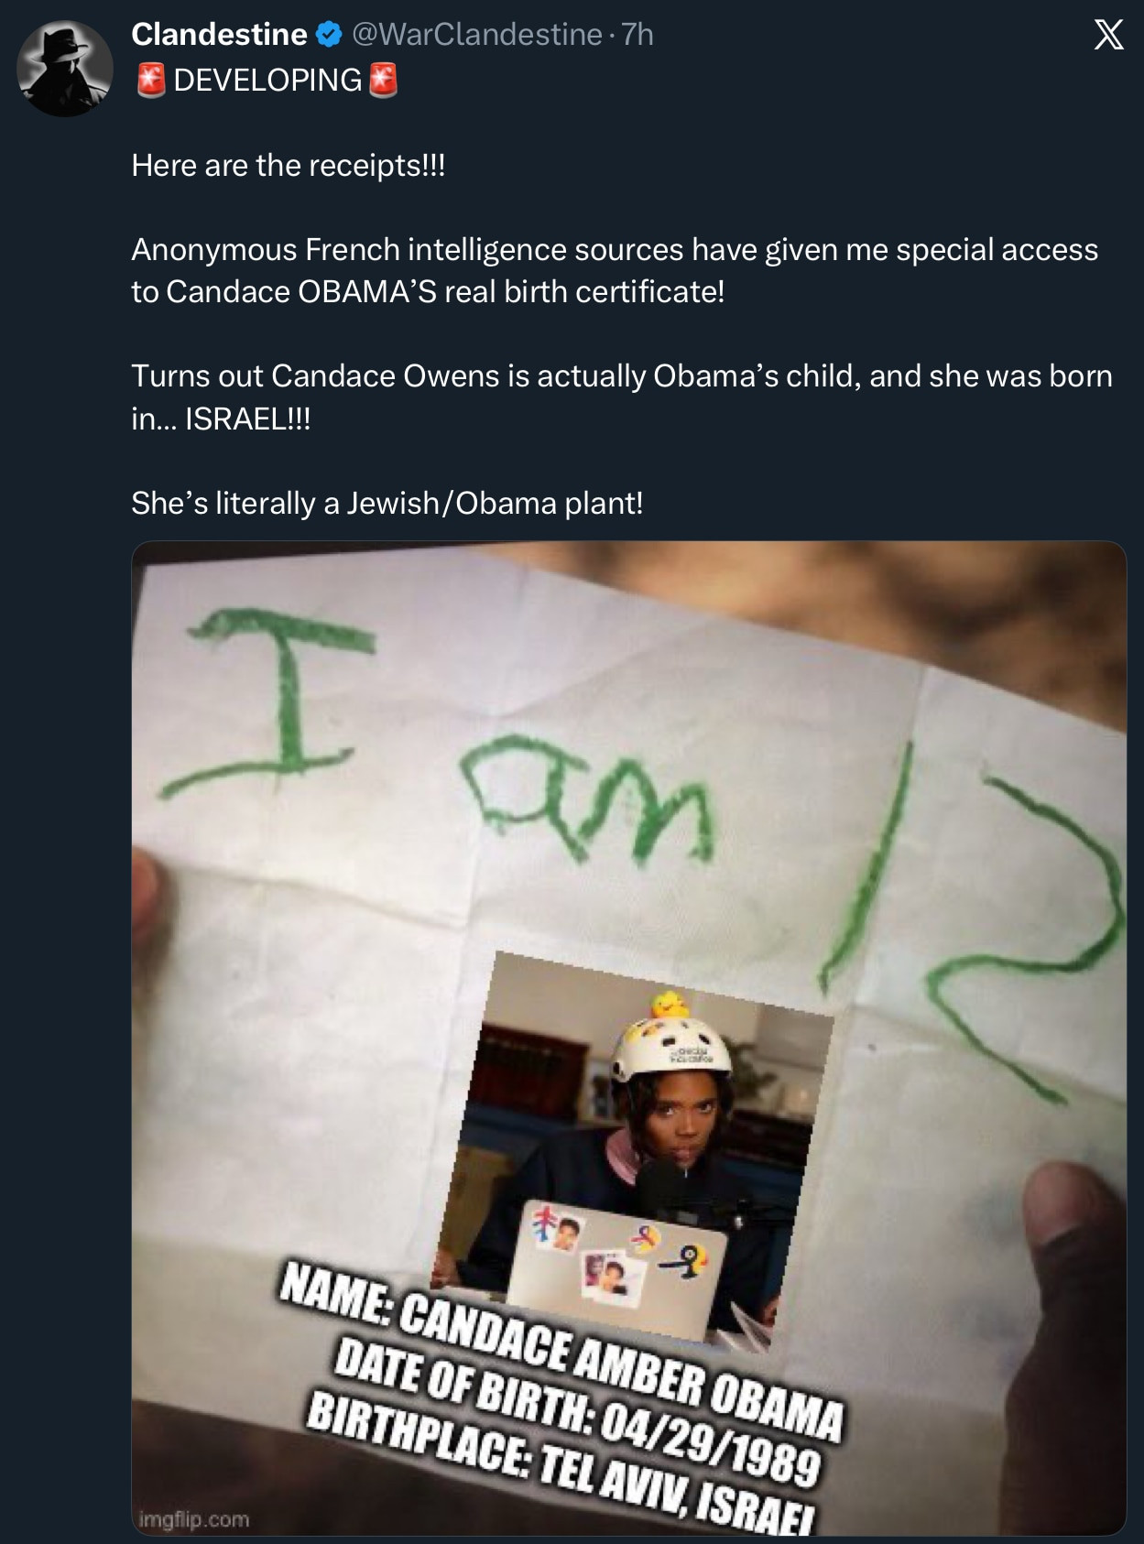Click the last line of the post text
The height and width of the screenshot is (1544, 1144).
(387, 503)
